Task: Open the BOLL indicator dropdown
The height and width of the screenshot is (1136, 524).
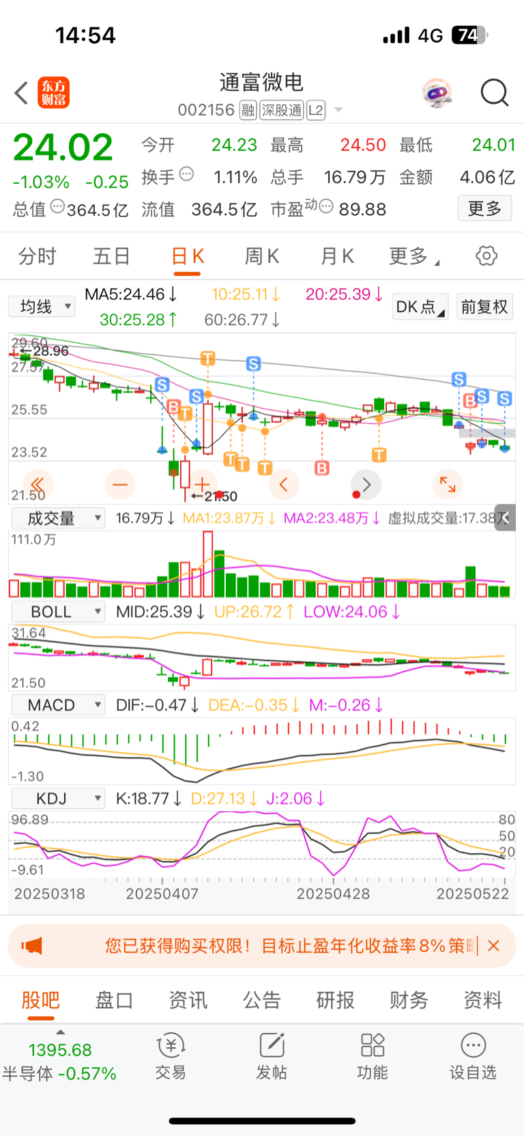Action: click(58, 611)
